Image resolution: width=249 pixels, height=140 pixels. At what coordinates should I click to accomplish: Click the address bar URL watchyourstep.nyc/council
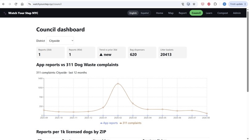pyautogui.click(x=47, y=4)
